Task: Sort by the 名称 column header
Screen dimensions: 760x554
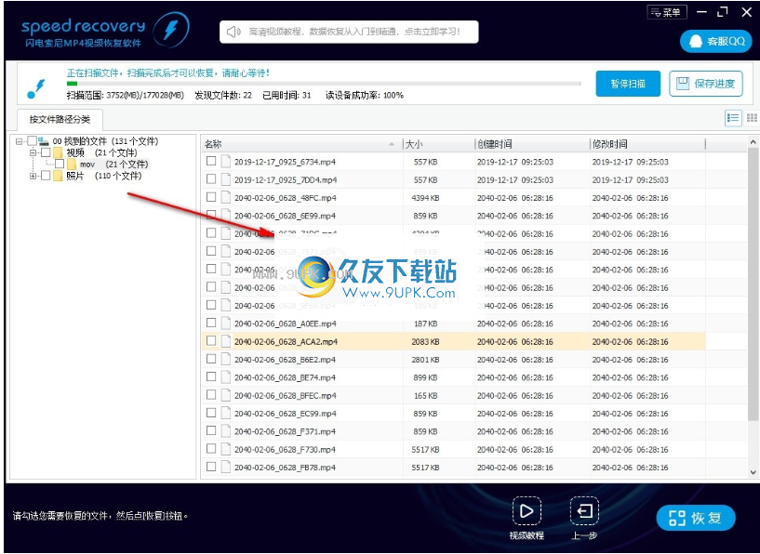Action: (301, 144)
